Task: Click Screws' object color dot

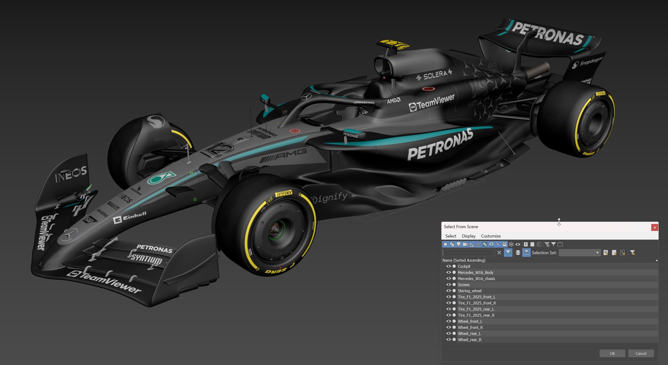Action: [x=454, y=285]
